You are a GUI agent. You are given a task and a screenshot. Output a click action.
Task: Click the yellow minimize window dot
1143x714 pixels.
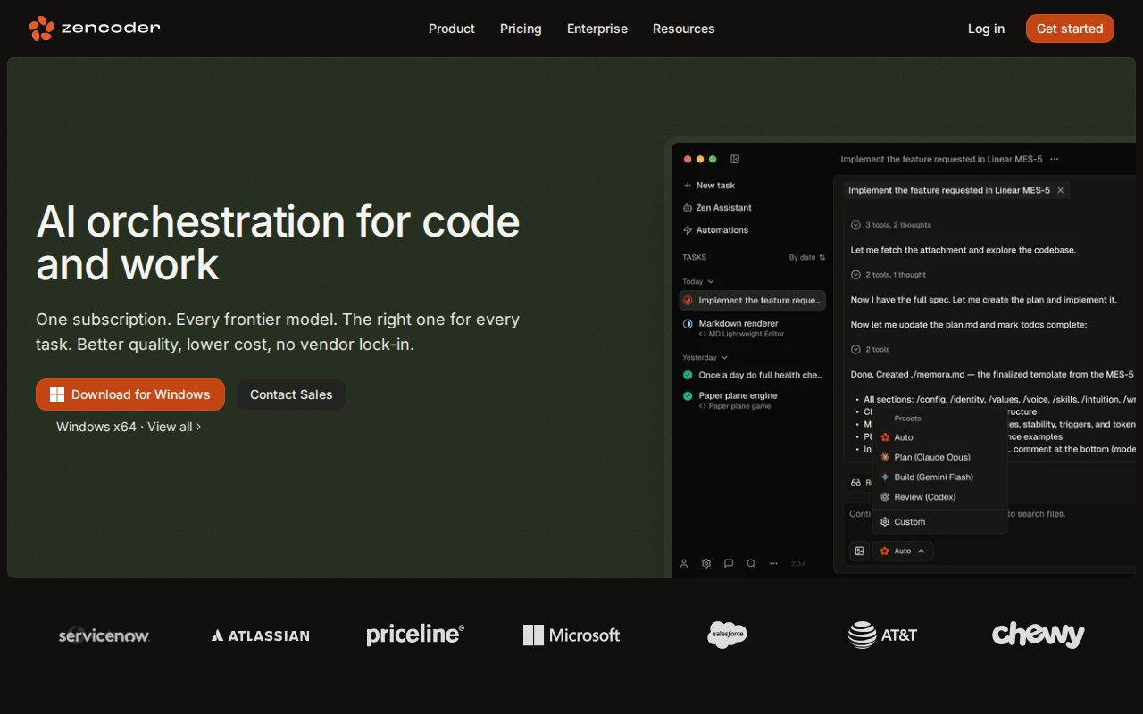[701, 159]
